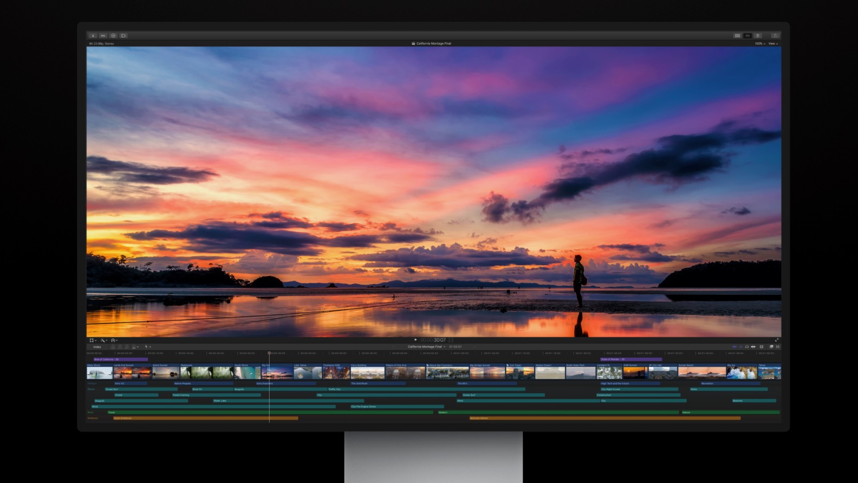858x483 pixels.
Task: Select the Bay Bridge Sunset clip thumbnail
Action: pyautogui.click(x=486, y=372)
